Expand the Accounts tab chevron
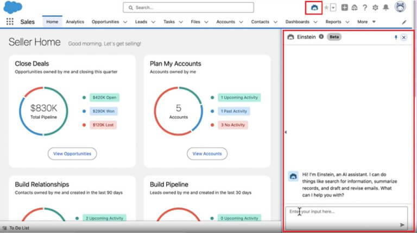 (241, 22)
